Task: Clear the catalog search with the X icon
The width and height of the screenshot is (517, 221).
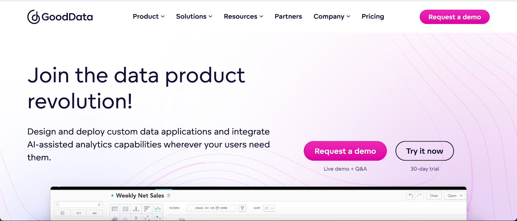Action: tap(99, 205)
